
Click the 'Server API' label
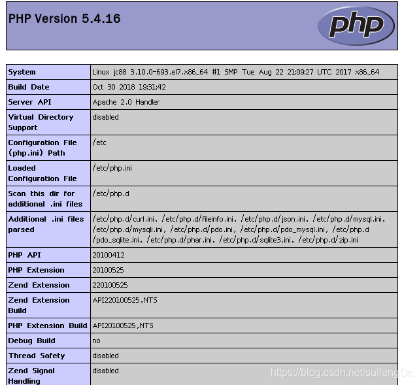(x=29, y=102)
